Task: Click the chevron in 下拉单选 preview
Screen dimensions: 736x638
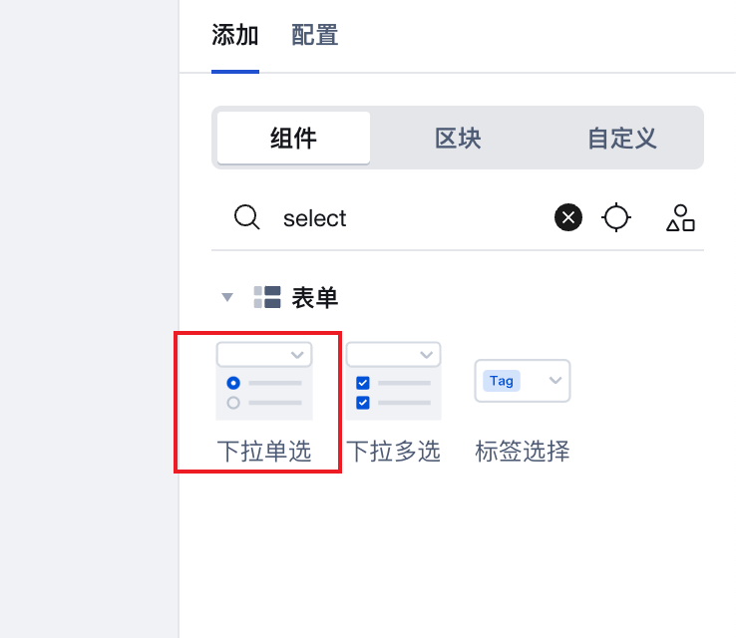Action: [297, 355]
